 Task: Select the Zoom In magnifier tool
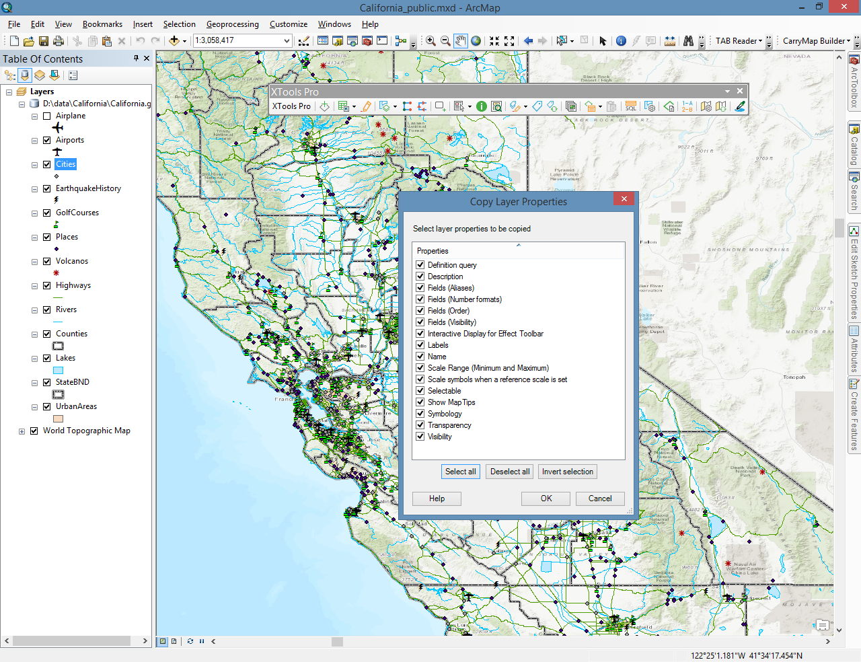click(430, 41)
